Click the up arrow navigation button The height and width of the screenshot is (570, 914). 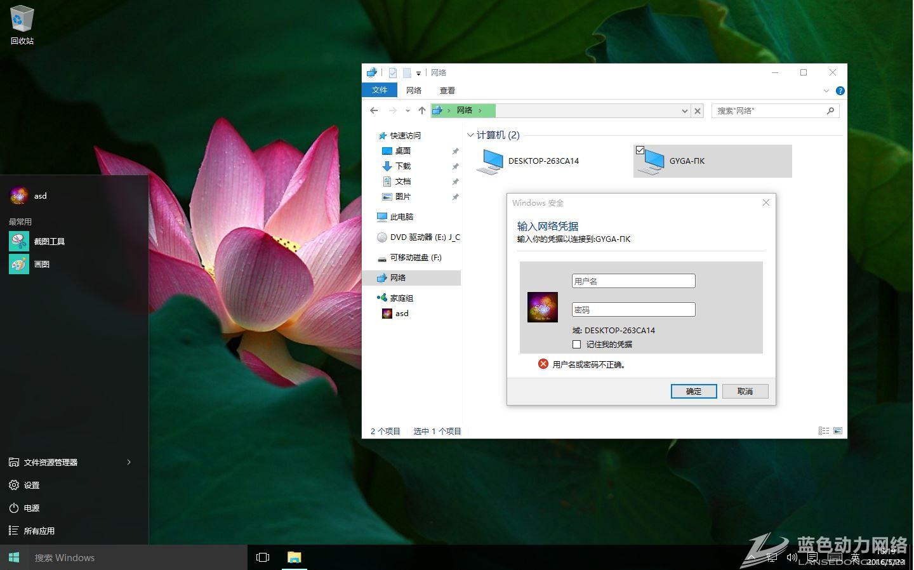[421, 110]
